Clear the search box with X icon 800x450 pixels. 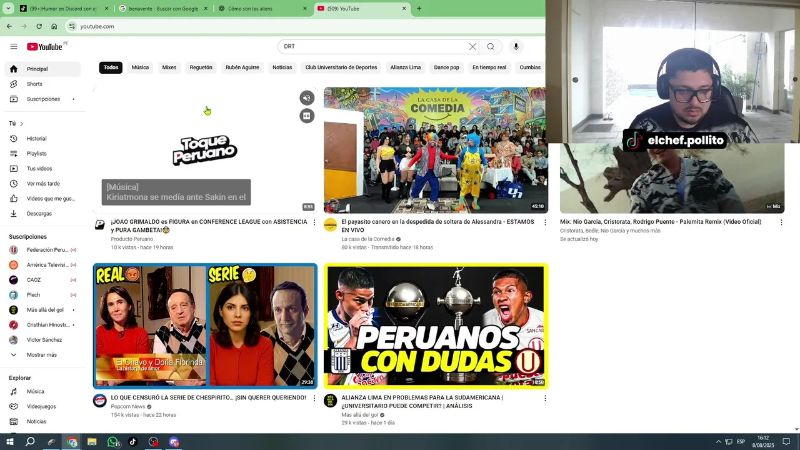(x=472, y=46)
